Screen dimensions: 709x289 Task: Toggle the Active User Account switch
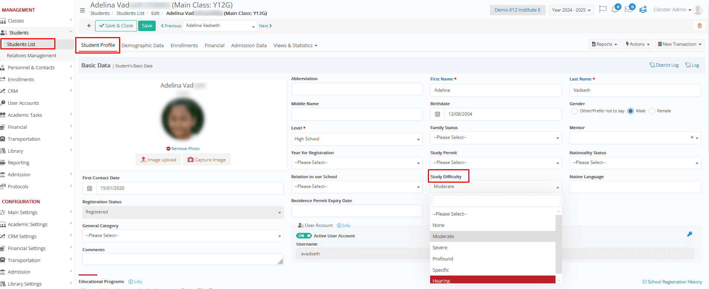304,236
